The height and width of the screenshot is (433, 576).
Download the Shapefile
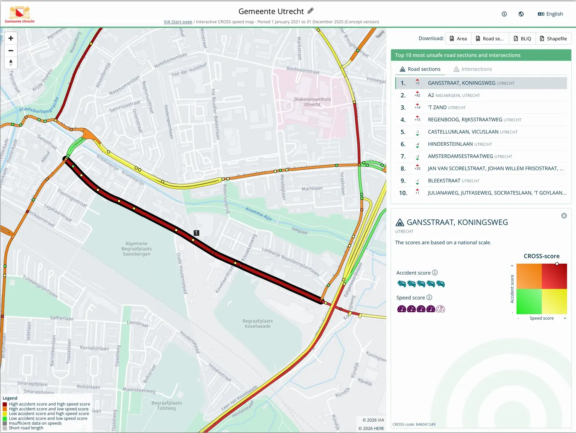click(x=554, y=38)
